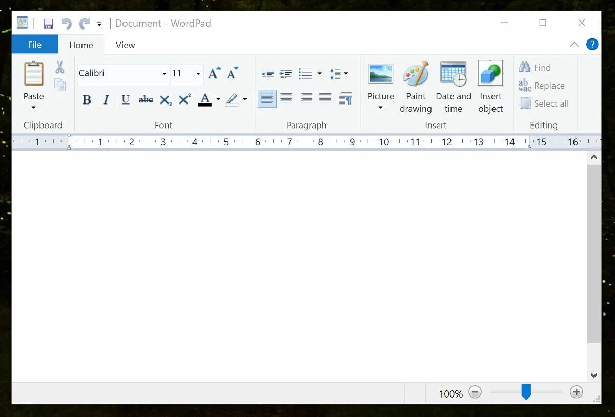
Task: Copy selection with the copy icon
Action: coord(60,85)
